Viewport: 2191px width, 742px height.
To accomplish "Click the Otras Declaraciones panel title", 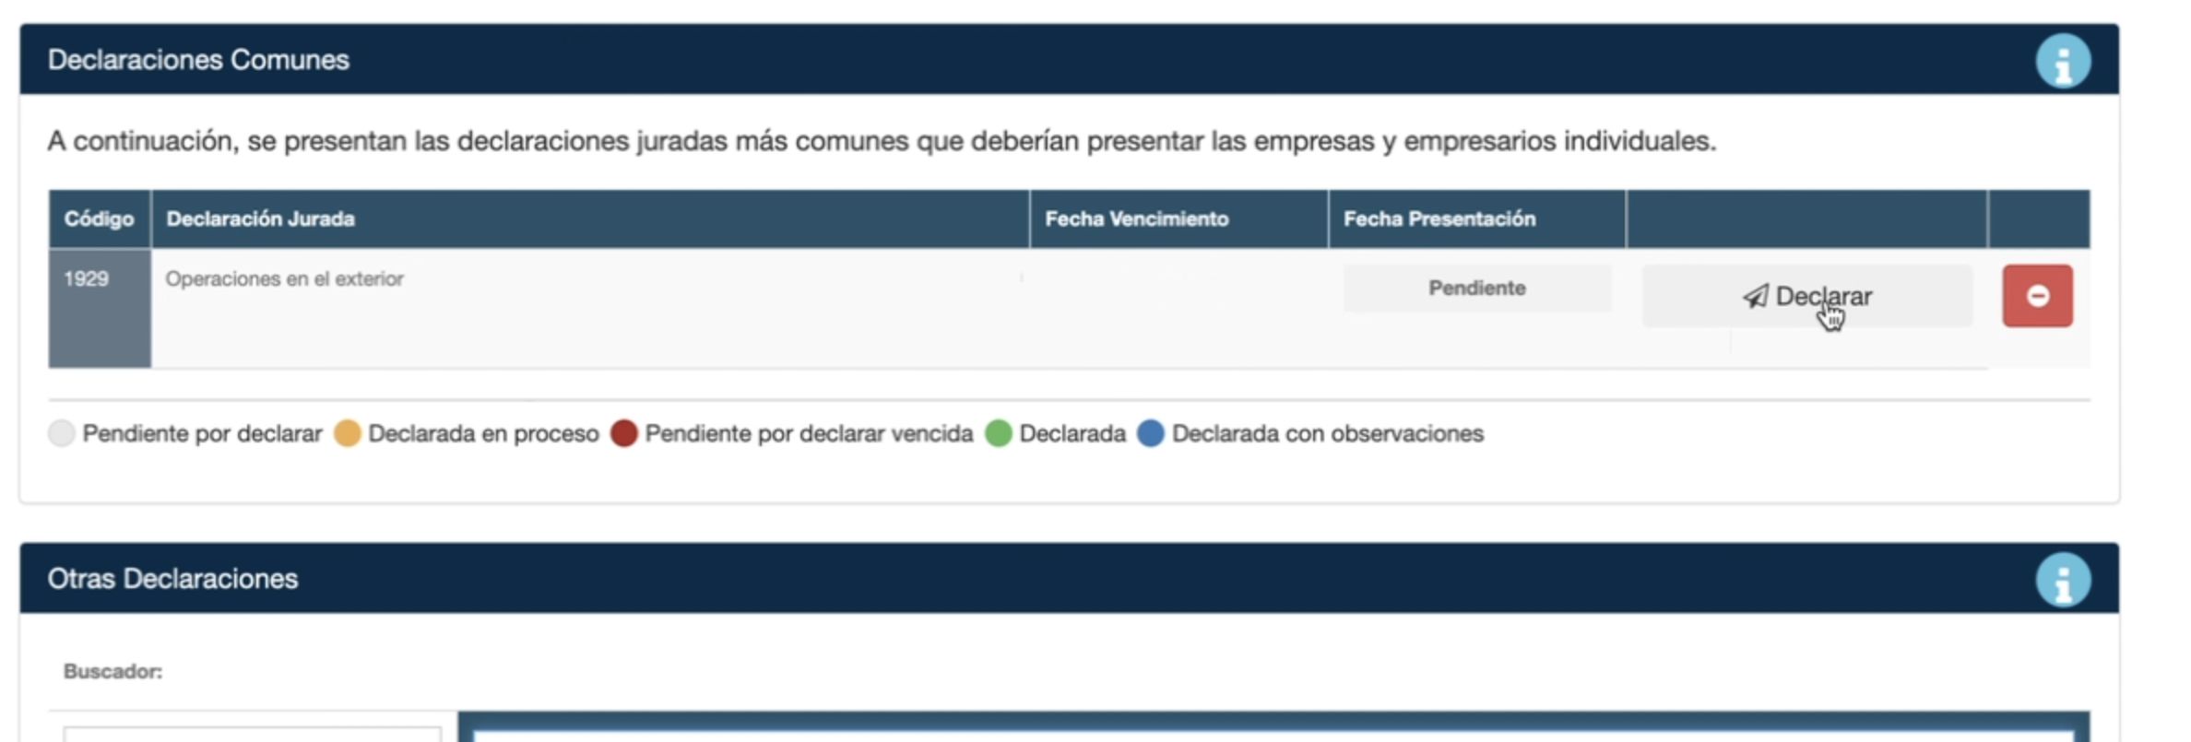I will click(x=172, y=579).
